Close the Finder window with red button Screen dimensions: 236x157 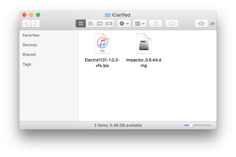point(24,15)
